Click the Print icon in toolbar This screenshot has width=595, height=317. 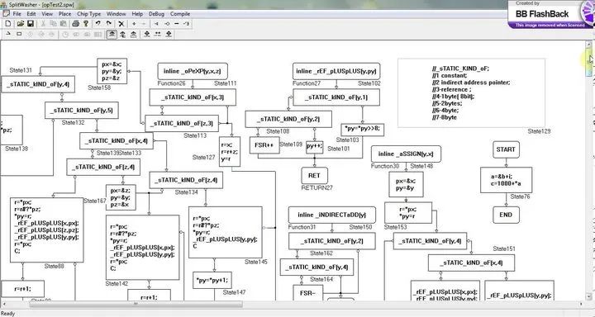tap(75, 23)
